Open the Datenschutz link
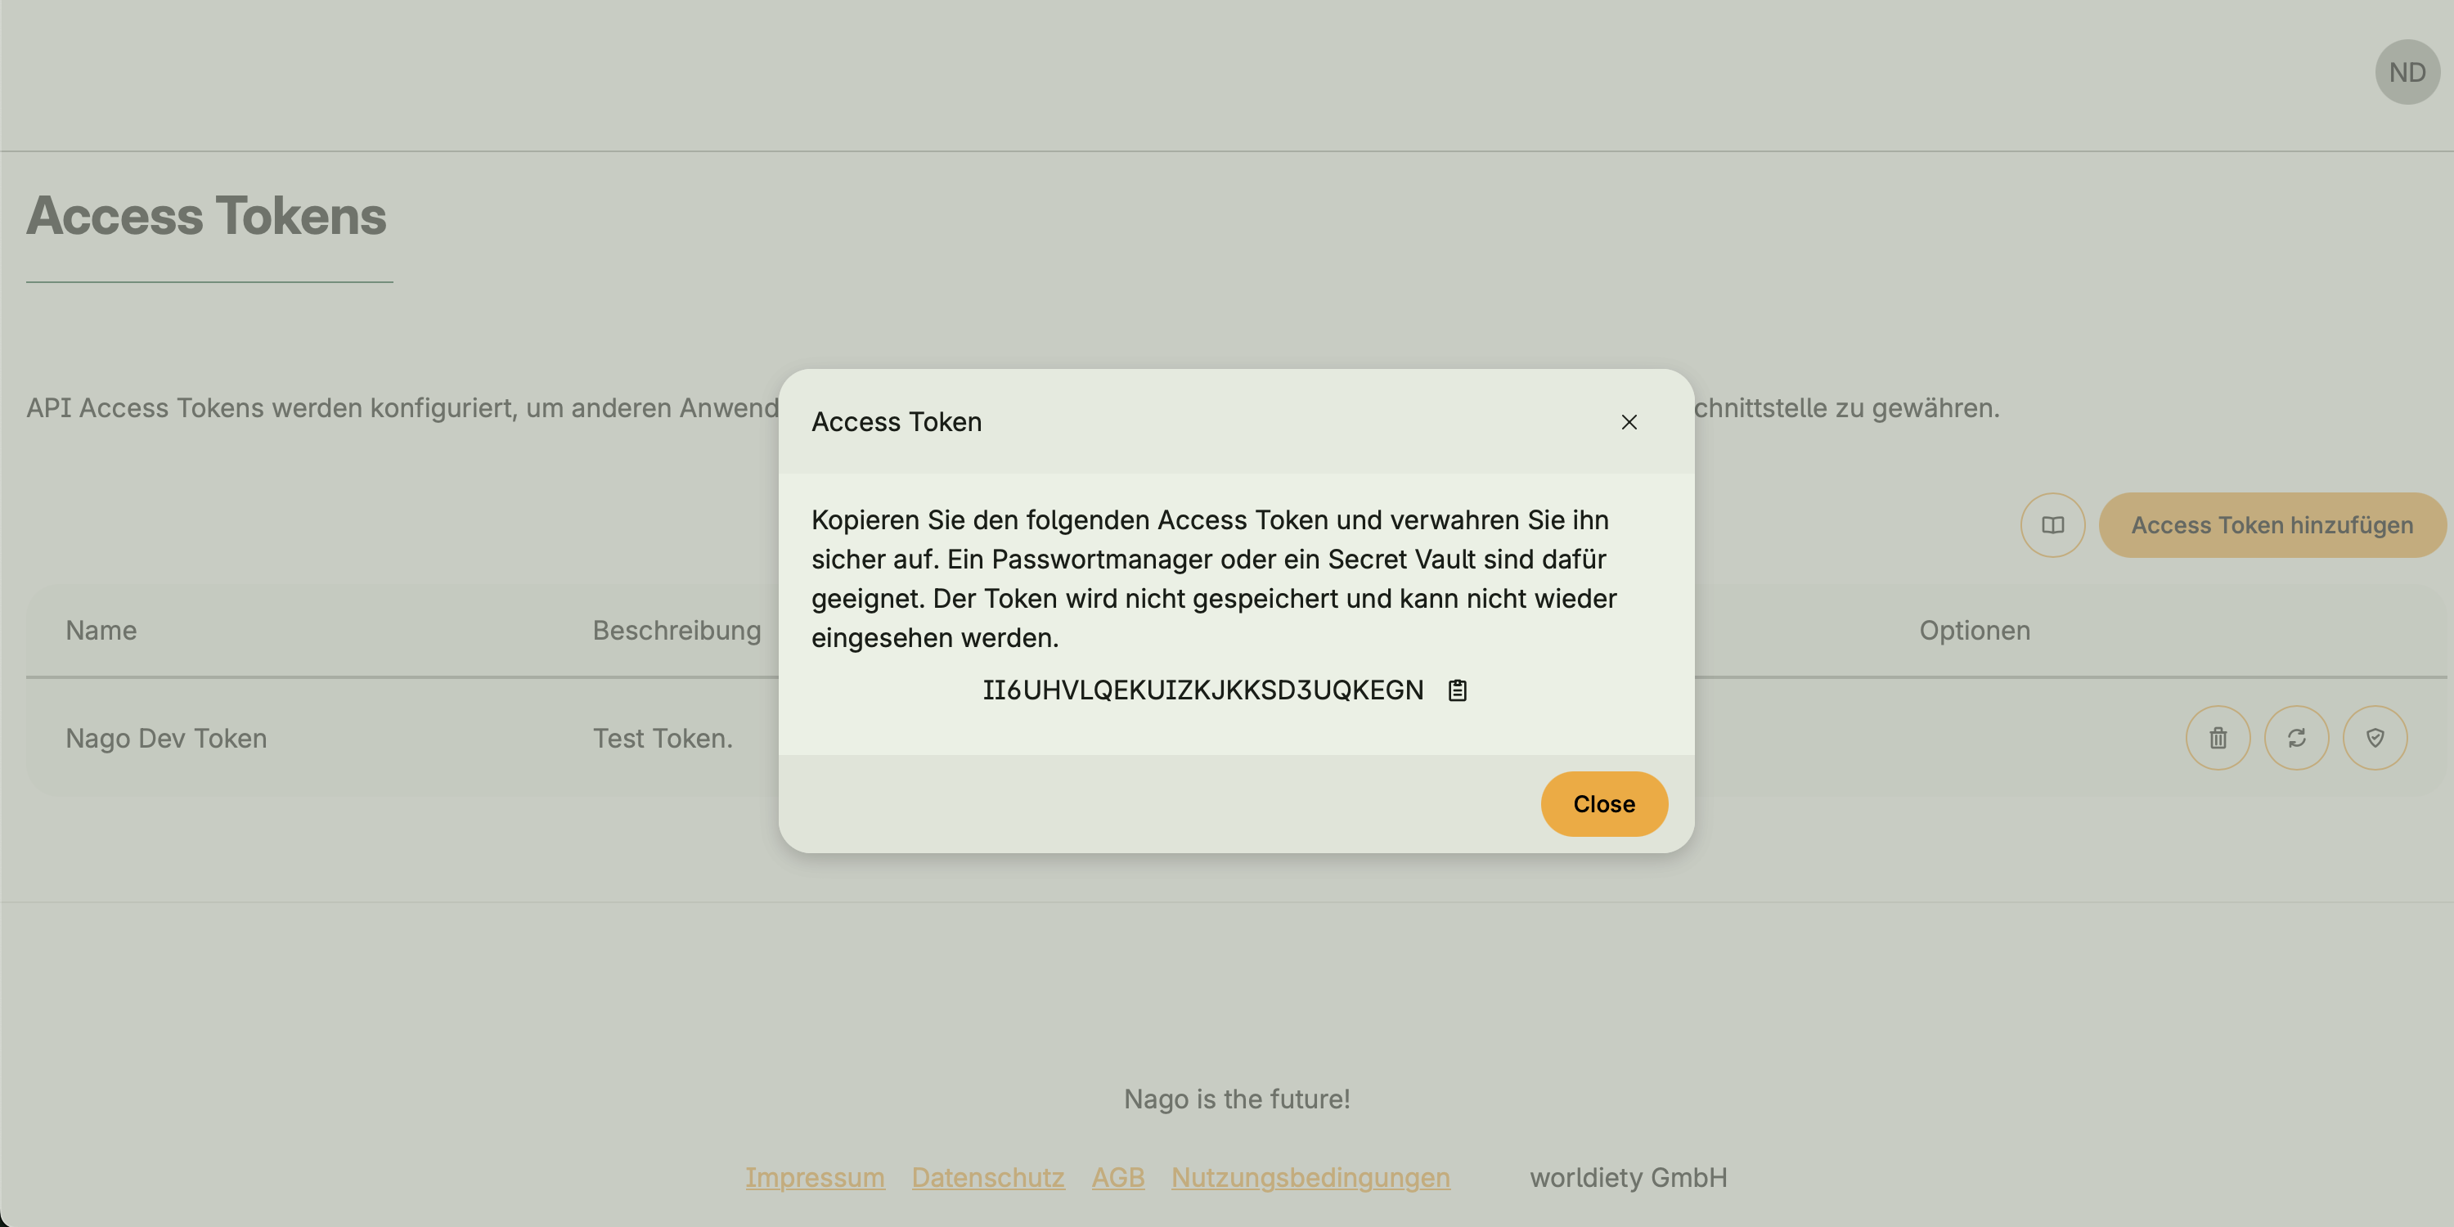Viewport: 2454px width, 1227px height. (x=988, y=1177)
